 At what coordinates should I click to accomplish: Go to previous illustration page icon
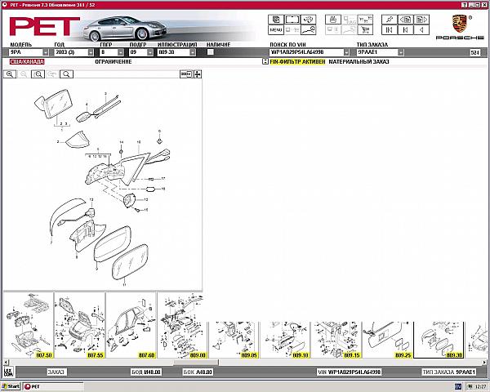[x=405, y=20]
